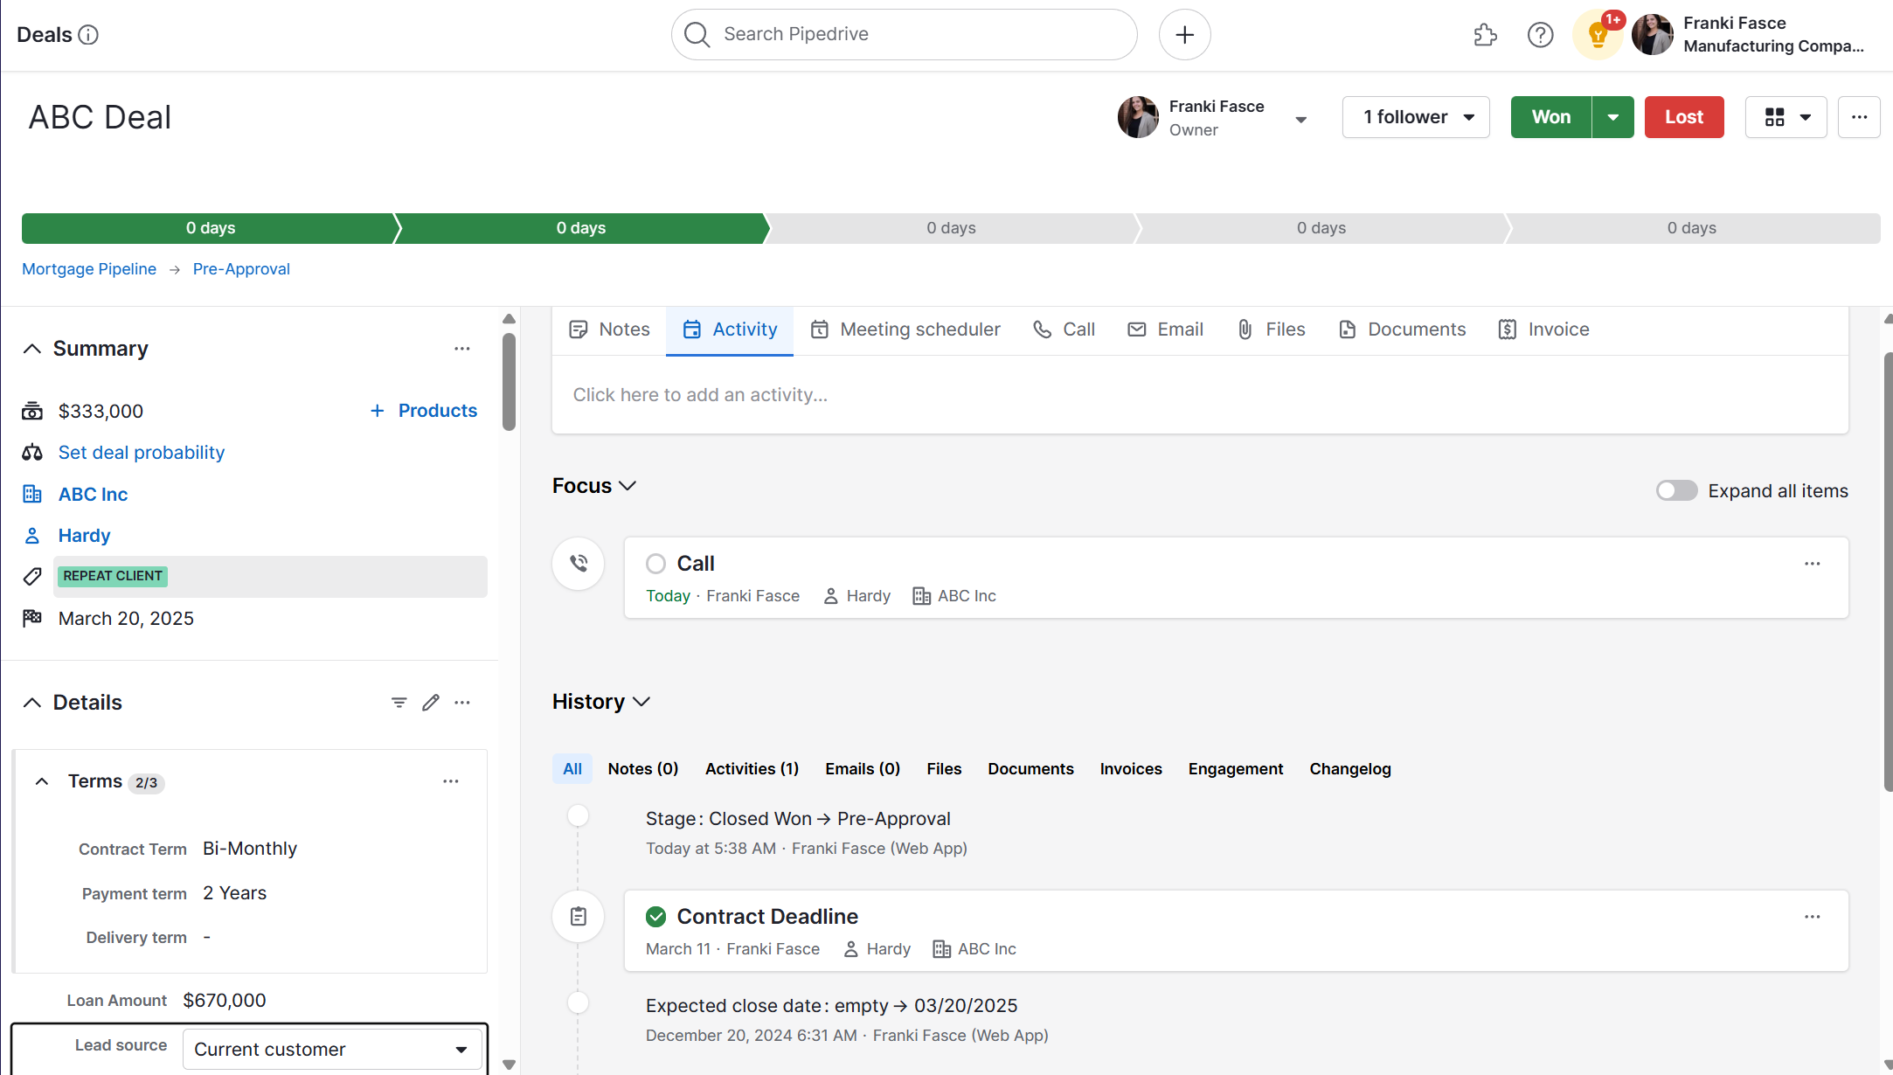Image resolution: width=1893 pixels, height=1075 pixels.
Task: Click the Details filter icon
Action: pos(399,703)
